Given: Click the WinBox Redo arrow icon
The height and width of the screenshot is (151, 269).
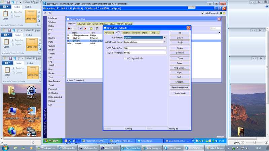Looking at the screenshot, I should (x=50, y=13).
